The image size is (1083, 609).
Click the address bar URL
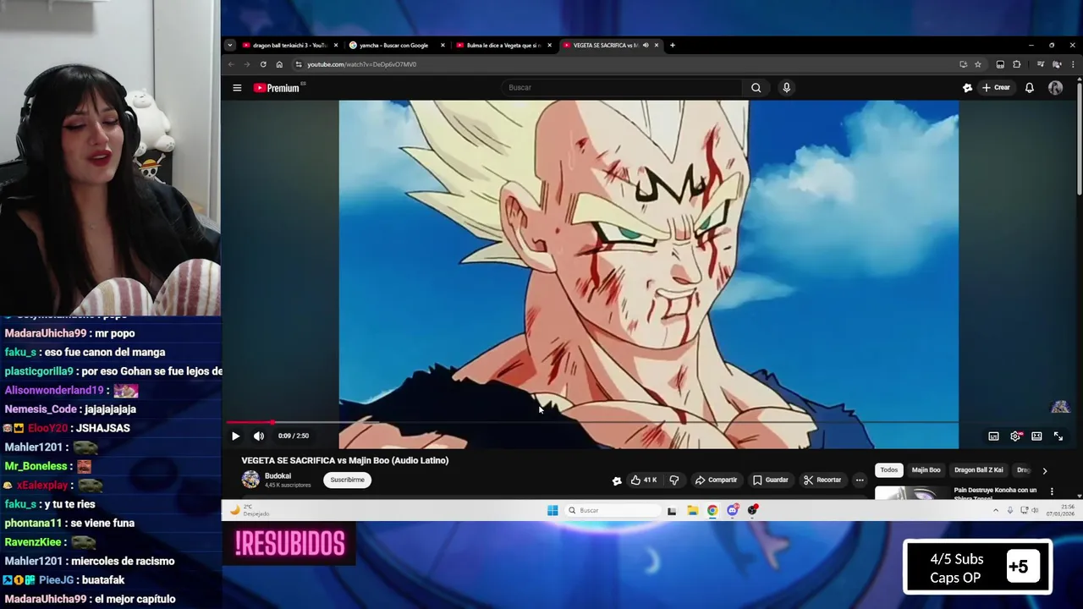[x=361, y=64]
